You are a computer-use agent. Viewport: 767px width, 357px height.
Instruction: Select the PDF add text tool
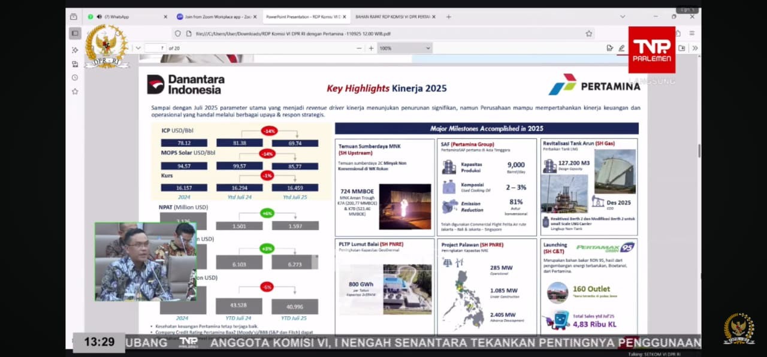tap(609, 48)
